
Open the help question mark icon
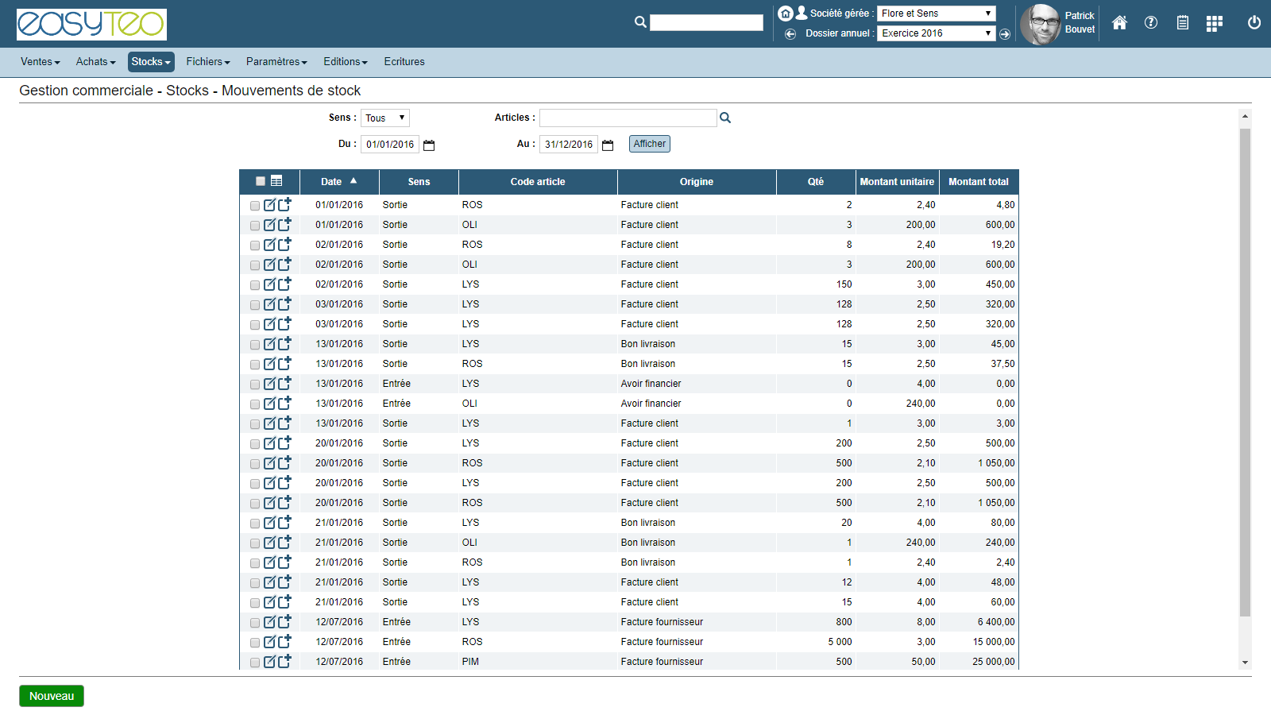click(x=1151, y=23)
